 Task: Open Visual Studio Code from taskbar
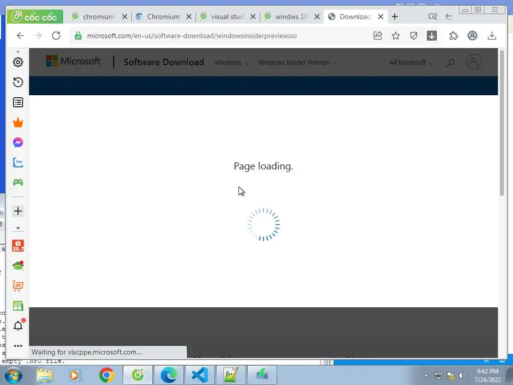199,375
